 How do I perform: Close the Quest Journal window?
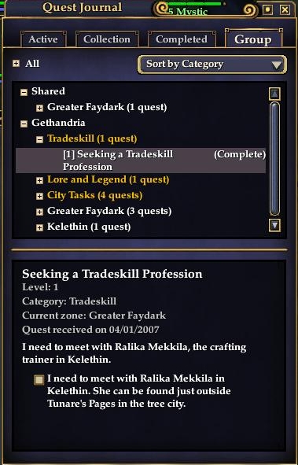285,9
